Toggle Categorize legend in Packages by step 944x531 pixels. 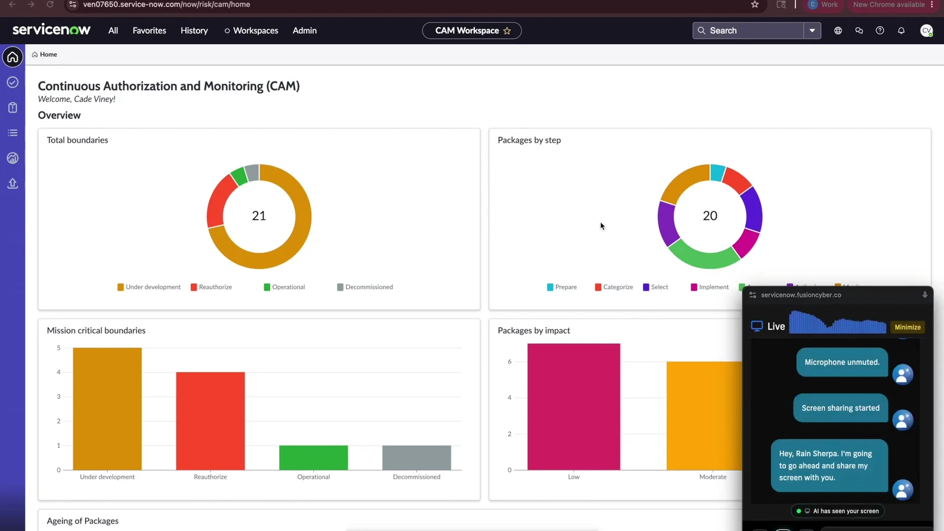coord(614,287)
